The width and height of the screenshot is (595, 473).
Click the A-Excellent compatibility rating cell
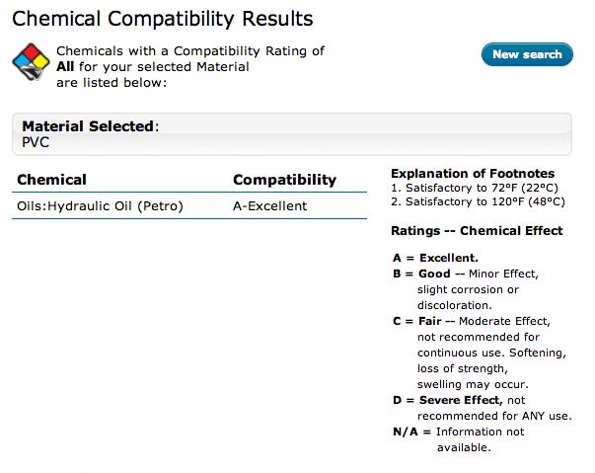tap(269, 205)
